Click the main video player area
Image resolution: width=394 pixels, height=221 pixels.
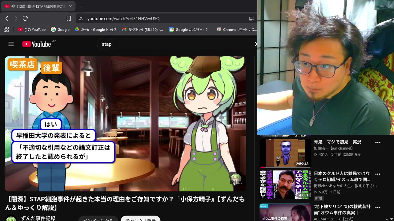(125, 124)
